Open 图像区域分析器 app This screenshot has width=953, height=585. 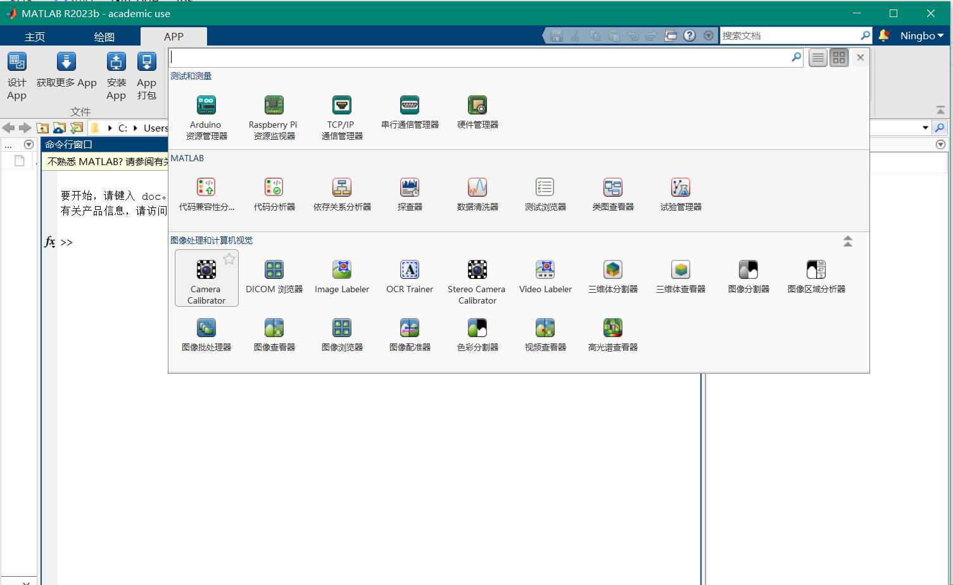pos(816,276)
